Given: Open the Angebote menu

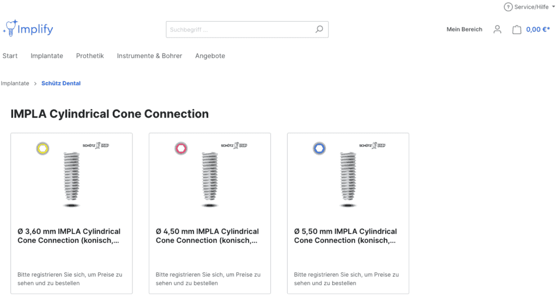Looking at the screenshot, I should tap(210, 56).
